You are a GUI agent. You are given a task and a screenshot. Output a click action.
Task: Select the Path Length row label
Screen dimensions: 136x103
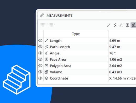click(60, 47)
